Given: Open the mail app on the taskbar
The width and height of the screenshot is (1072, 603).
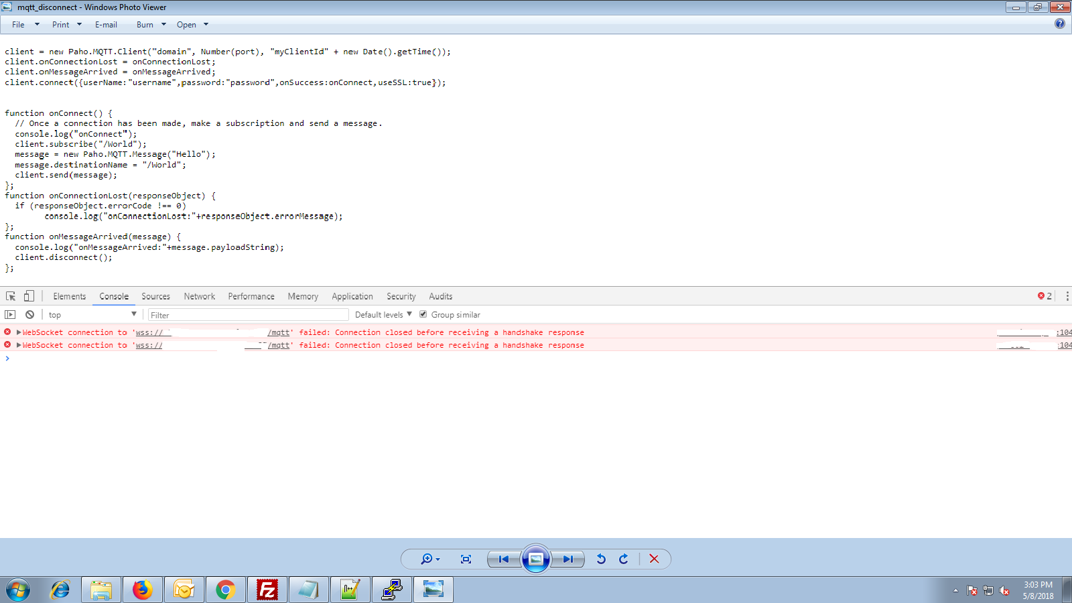Looking at the screenshot, I should tap(184, 590).
